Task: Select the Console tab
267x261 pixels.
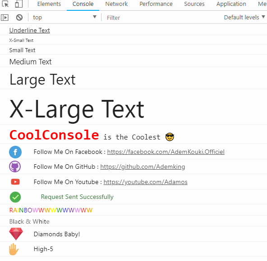Action: click(x=83, y=4)
